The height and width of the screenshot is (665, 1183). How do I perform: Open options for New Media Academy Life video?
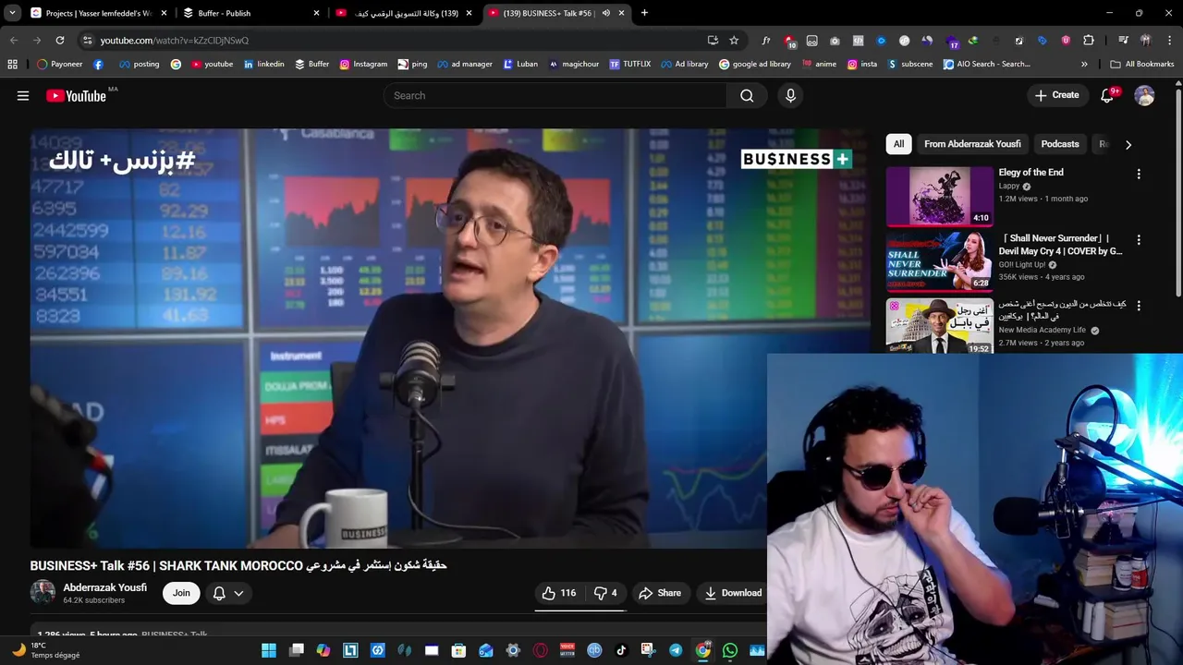point(1139,306)
